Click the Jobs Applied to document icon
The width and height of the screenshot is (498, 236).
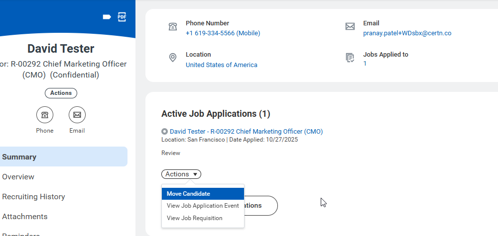350,58
